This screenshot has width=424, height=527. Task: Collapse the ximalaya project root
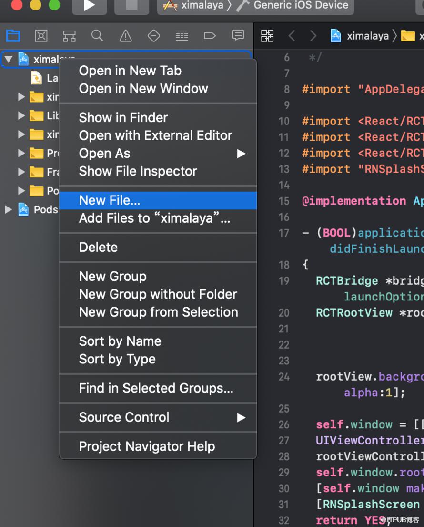[x=9, y=60]
